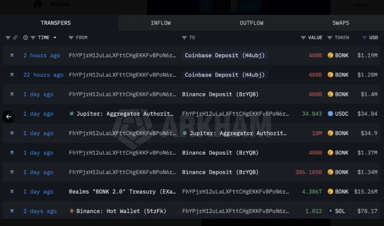
Task: Open the TOKEN column filter
Action: 330,37
